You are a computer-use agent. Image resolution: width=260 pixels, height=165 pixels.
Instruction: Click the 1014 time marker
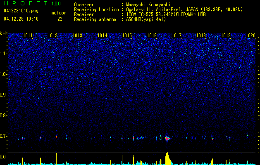click(103, 35)
